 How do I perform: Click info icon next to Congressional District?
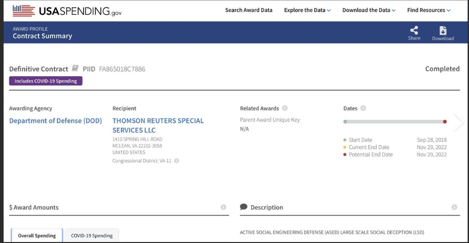pos(176,161)
